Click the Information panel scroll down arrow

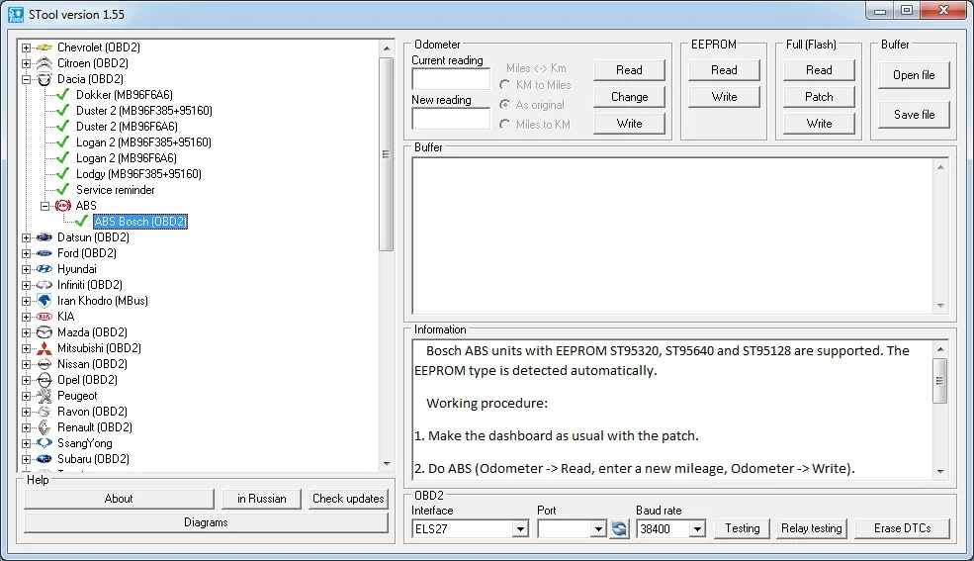tap(939, 472)
